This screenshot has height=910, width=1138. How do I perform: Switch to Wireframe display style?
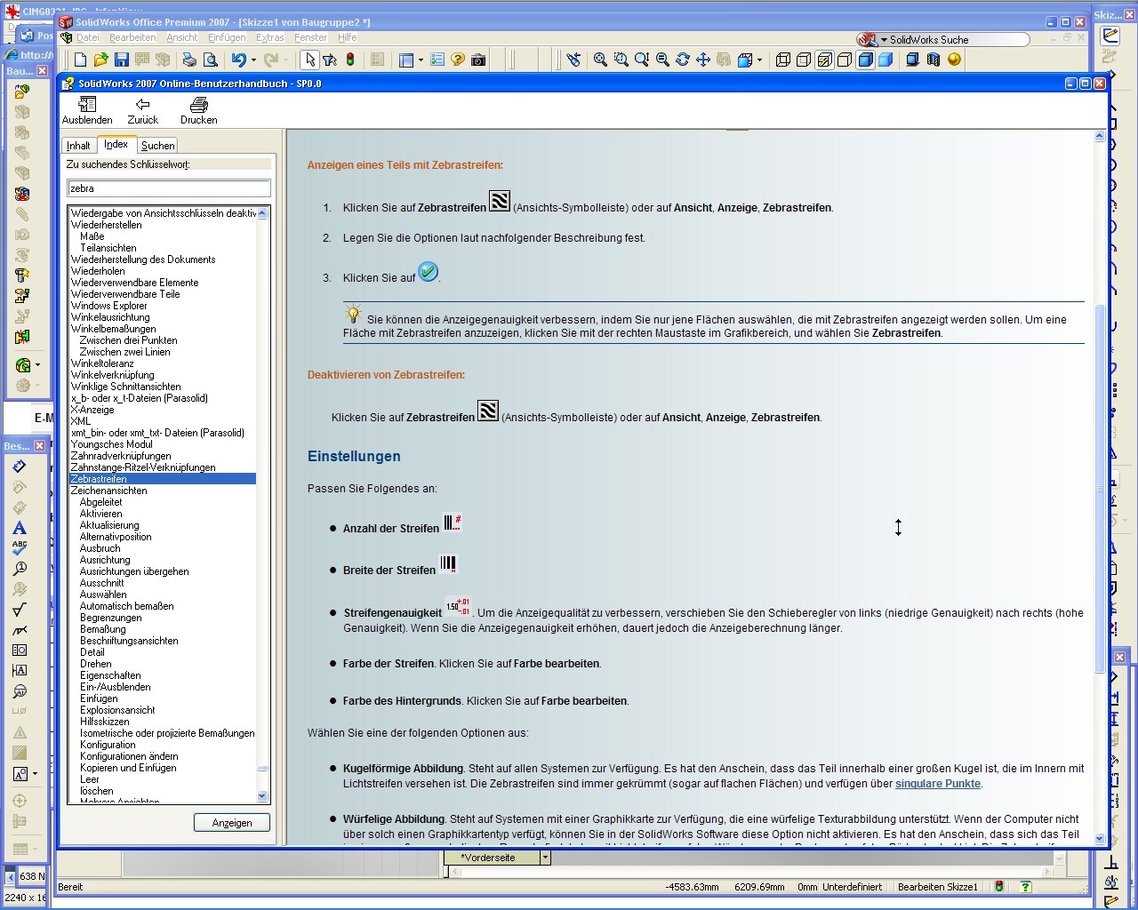(783, 60)
